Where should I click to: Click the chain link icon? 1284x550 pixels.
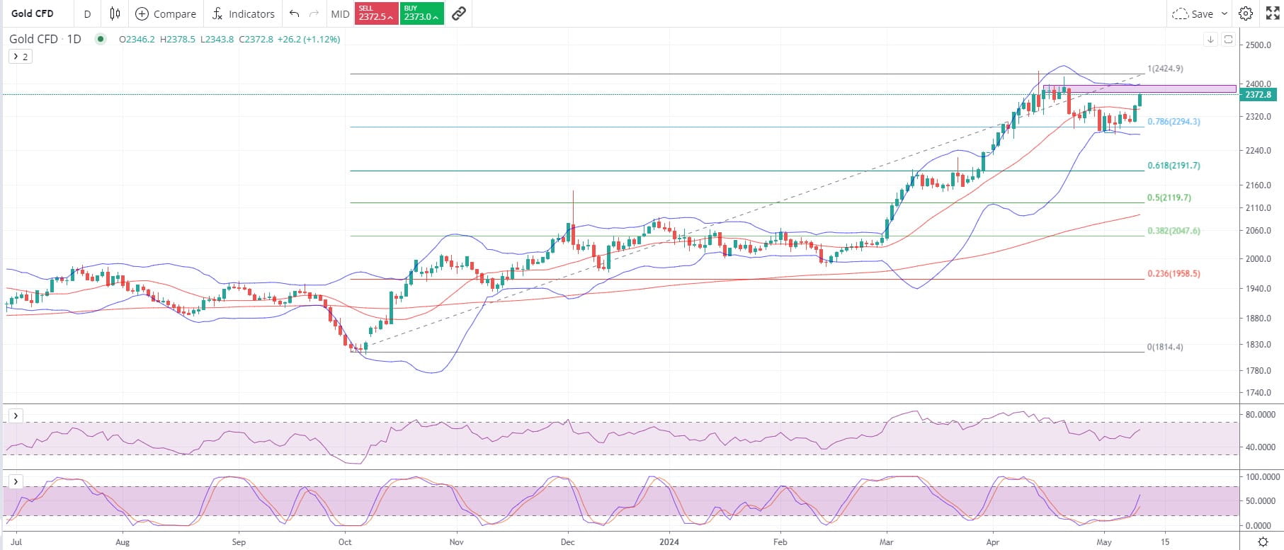tap(459, 13)
